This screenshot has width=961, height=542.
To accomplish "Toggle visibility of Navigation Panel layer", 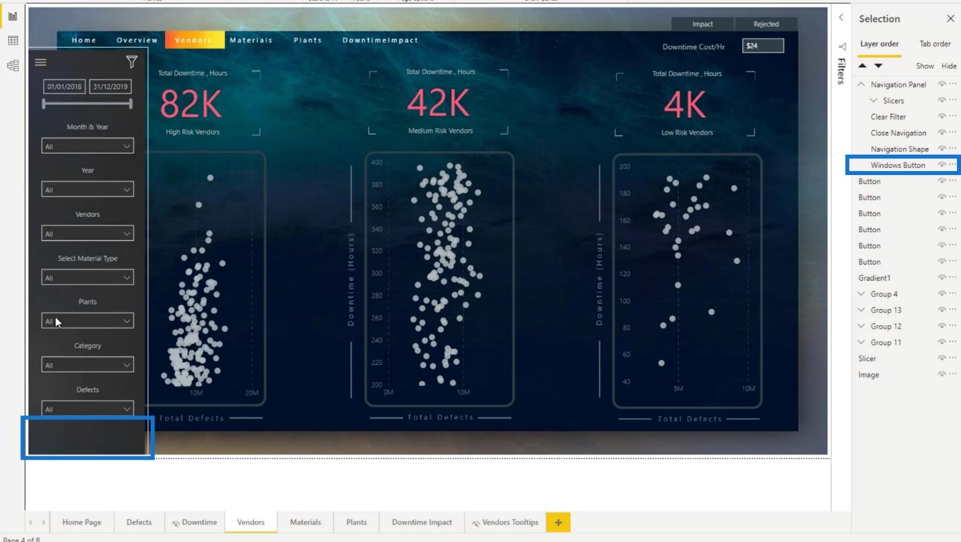I will tap(941, 85).
